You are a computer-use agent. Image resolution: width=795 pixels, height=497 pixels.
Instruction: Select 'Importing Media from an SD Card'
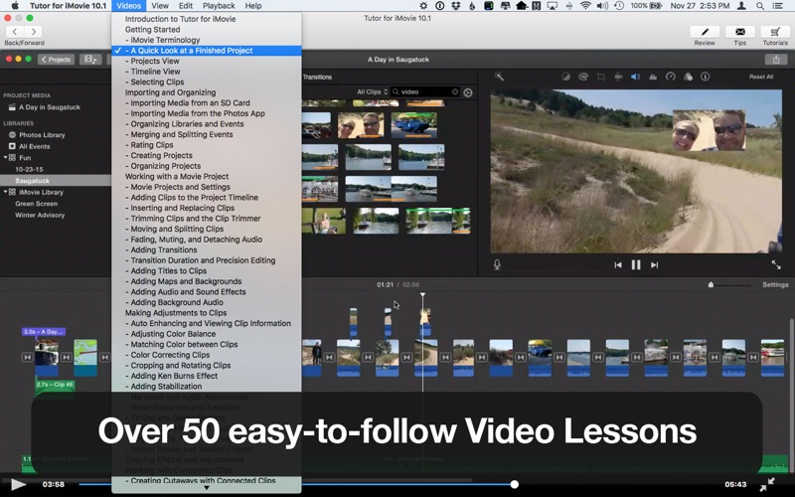tap(207, 103)
